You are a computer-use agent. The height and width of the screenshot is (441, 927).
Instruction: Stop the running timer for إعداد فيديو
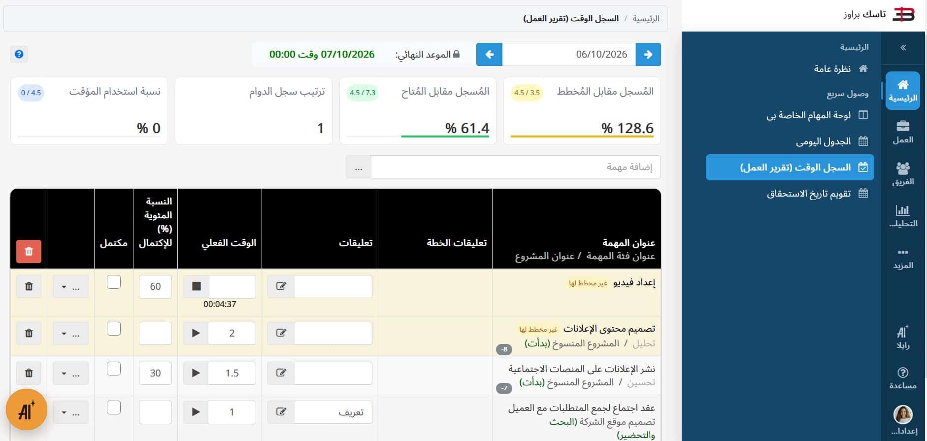[x=196, y=286]
